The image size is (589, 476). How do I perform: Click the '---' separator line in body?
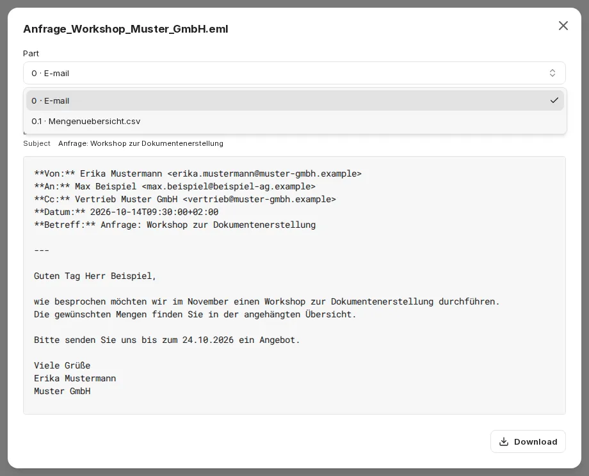point(42,250)
